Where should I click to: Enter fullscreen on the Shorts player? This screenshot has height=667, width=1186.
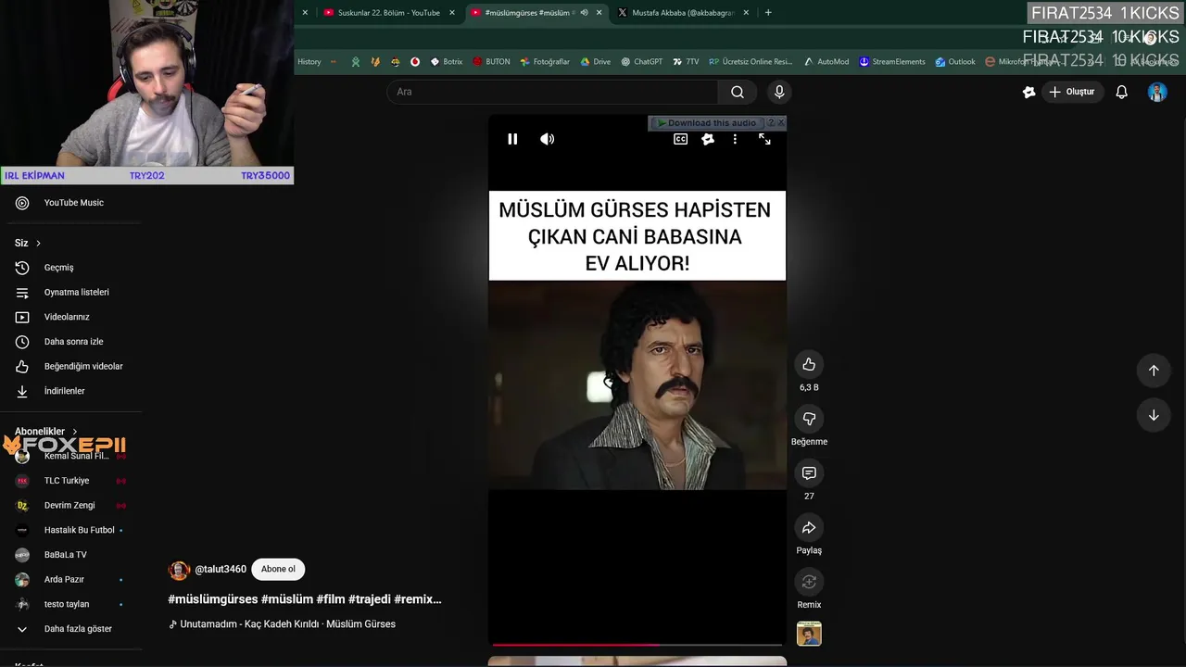click(x=764, y=139)
